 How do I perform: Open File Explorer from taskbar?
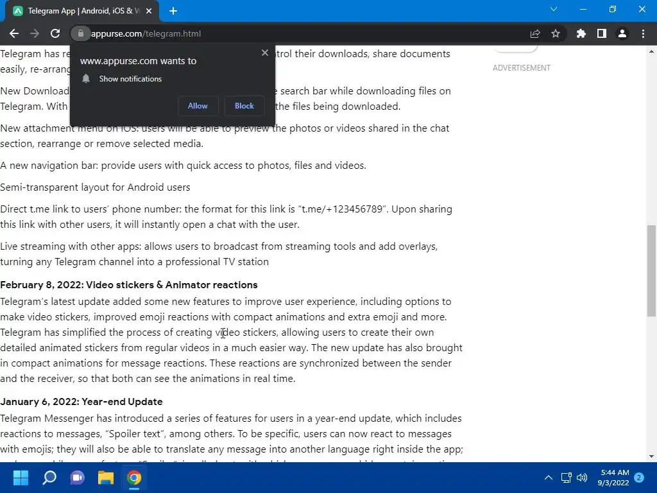point(106,478)
